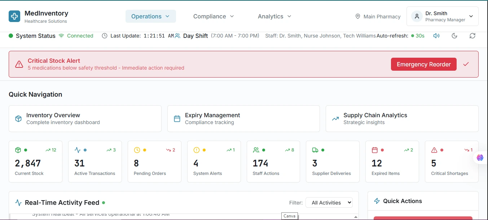Viewport: 488px width, 220px height.
Task: Open the Dr. Smith profile dropdown
Action: click(x=442, y=16)
